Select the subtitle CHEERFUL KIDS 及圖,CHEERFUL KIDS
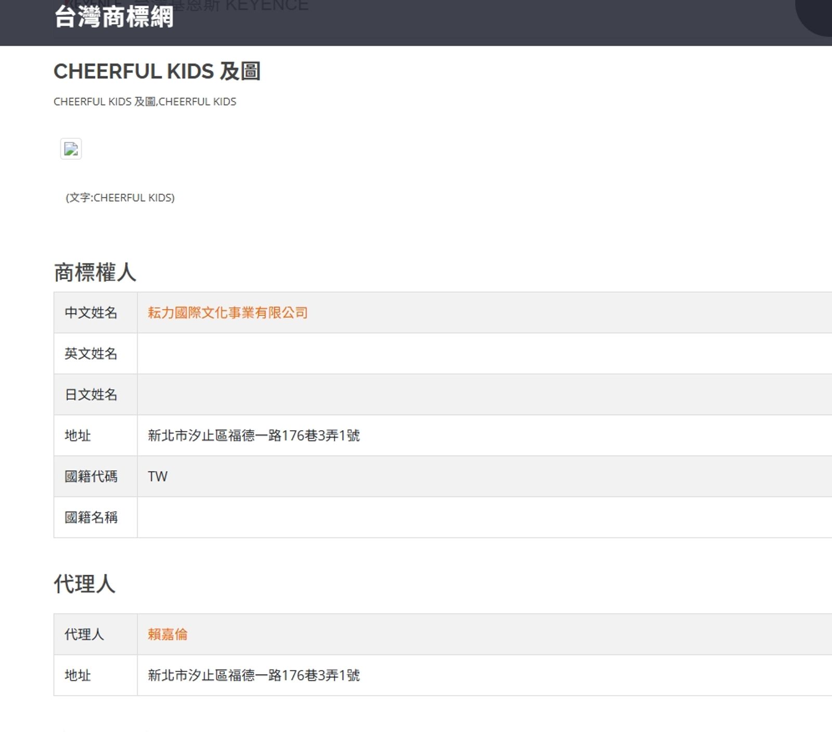This screenshot has height=732, width=832. coord(145,101)
